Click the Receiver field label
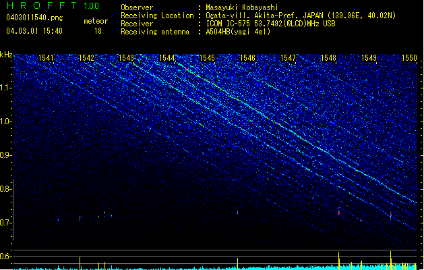The image size is (424, 270). [137, 24]
